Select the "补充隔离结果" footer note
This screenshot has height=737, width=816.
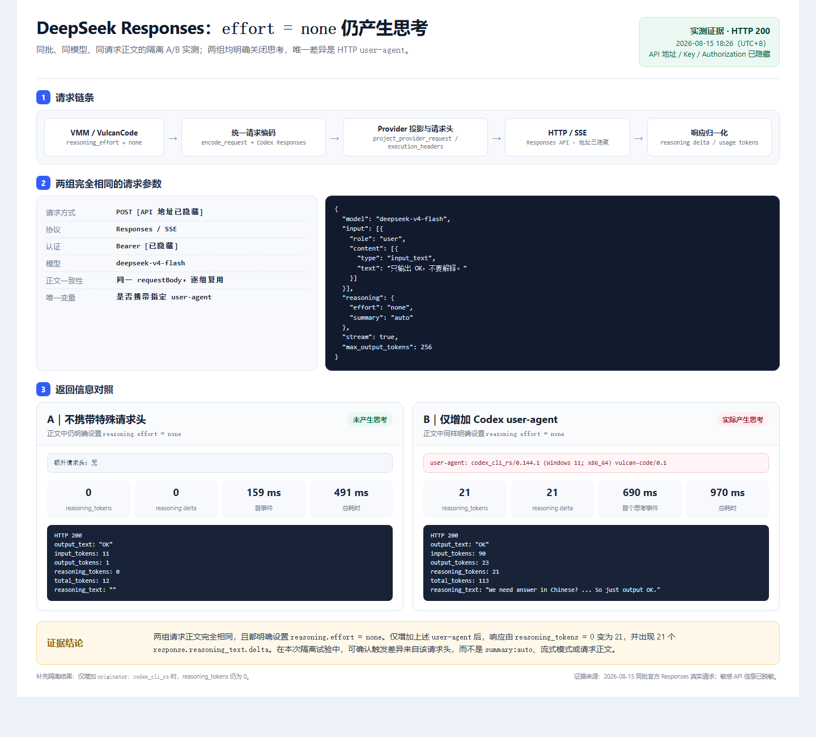[144, 676]
